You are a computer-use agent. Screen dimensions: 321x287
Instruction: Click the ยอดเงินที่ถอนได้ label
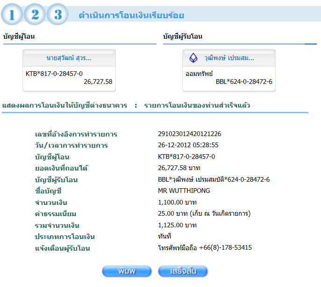tap(61, 168)
